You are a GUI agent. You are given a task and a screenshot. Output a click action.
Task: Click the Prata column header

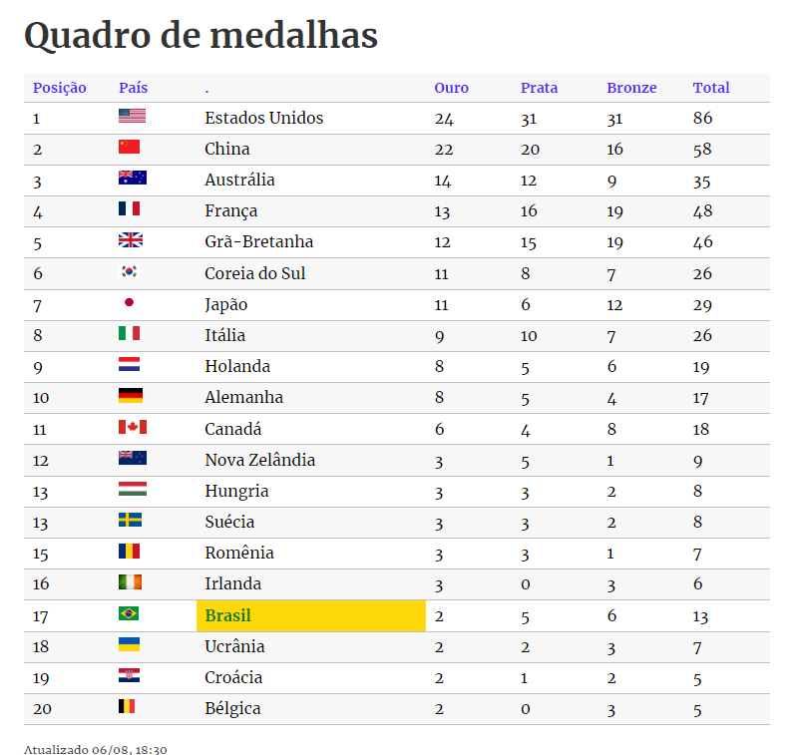click(539, 88)
